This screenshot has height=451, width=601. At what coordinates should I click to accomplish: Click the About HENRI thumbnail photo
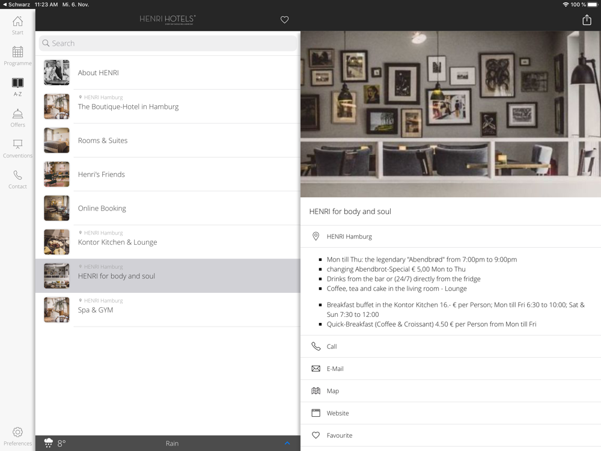click(x=56, y=73)
